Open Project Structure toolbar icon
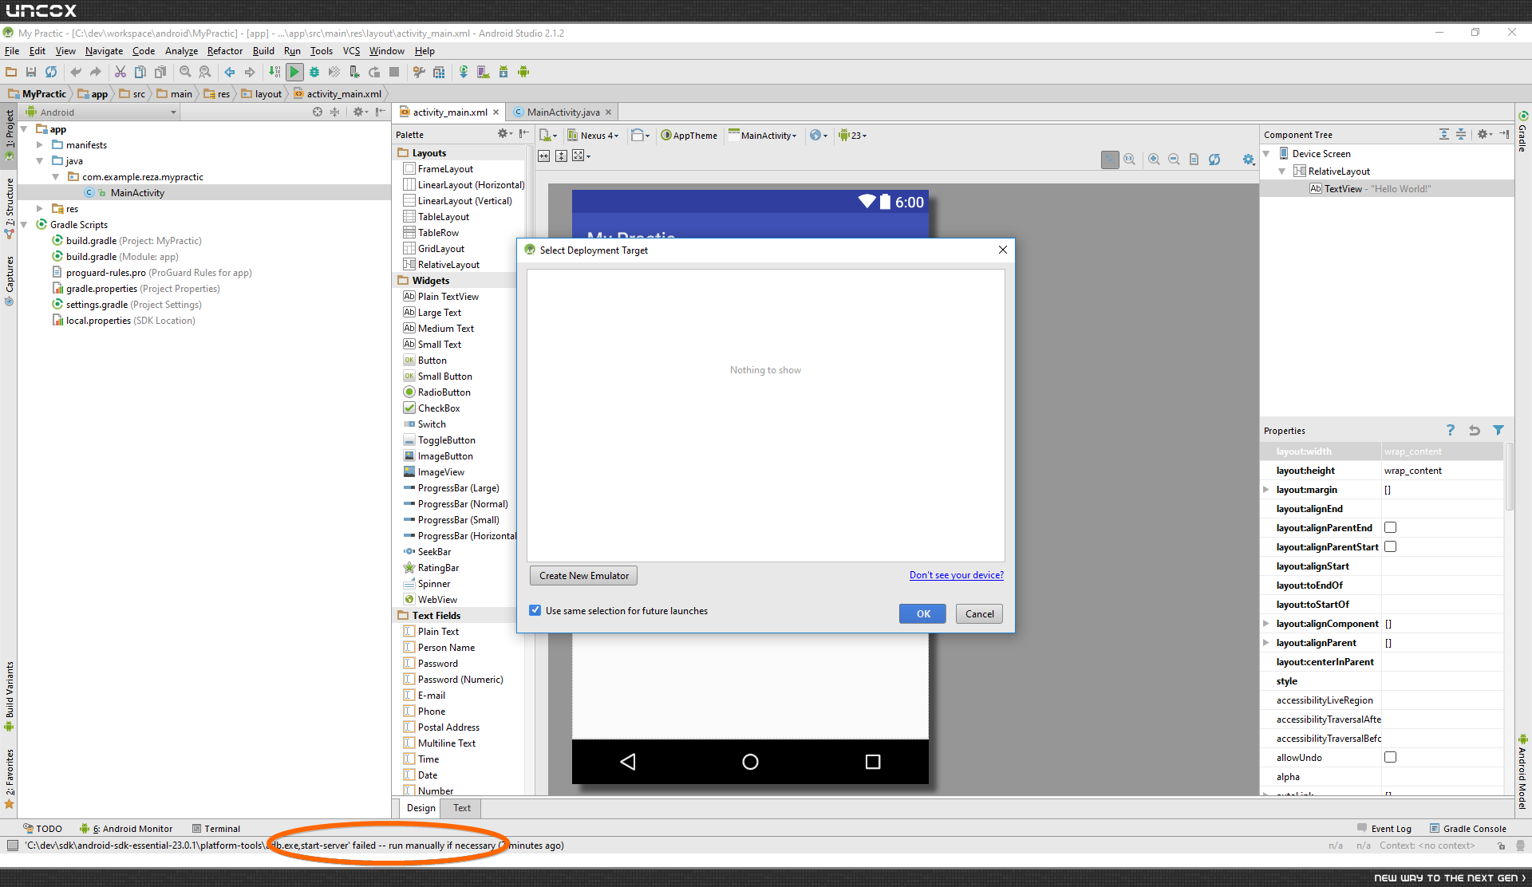This screenshot has width=1532, height=887. [439, 72]
